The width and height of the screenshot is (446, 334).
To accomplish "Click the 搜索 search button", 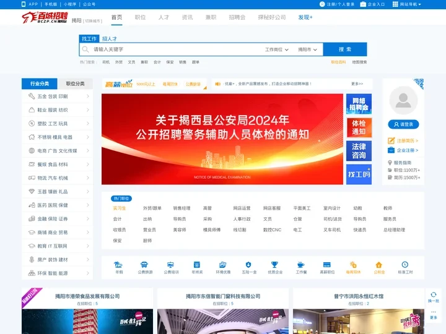I will click(x=345, y=49).
